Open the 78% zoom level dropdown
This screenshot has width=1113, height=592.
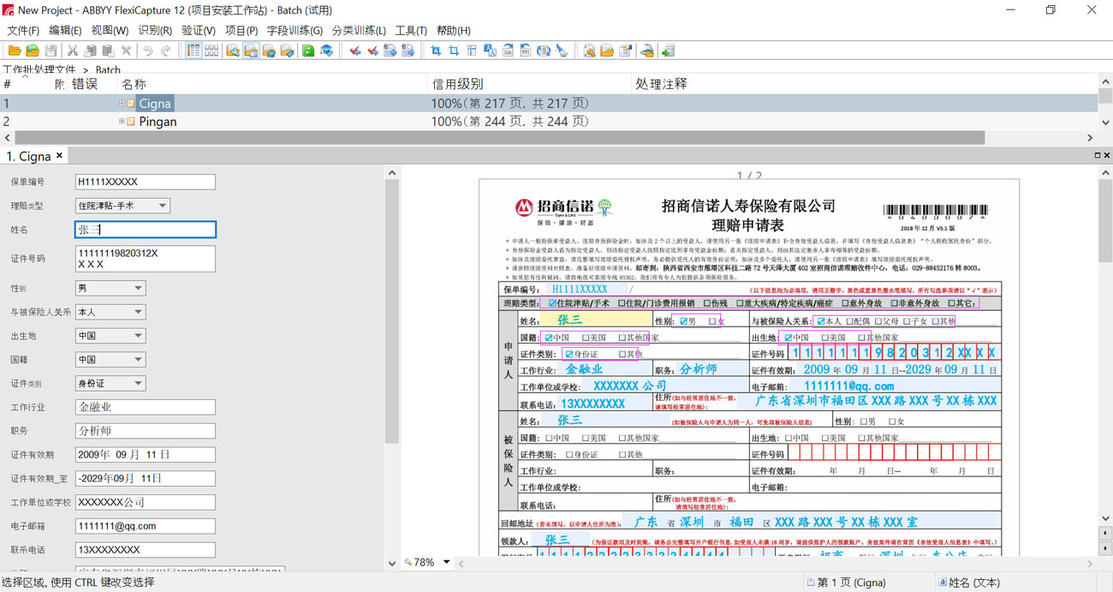coord(446,563)
